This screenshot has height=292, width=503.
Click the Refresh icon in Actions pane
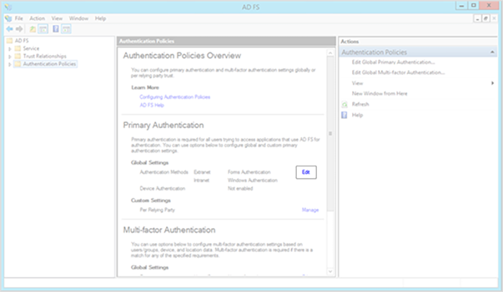[344, 104]
